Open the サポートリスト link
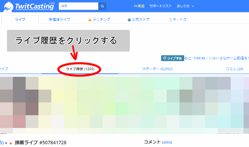249x147 pixels. (x=160, y=6)
